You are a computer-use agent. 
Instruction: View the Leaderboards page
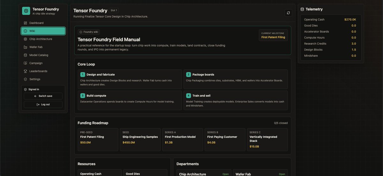pos(43,71)
